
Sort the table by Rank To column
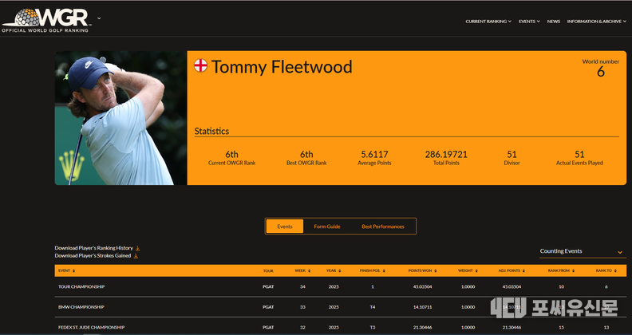pos(606,270)
